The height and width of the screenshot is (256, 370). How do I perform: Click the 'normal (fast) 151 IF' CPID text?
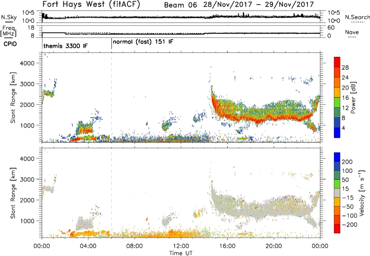click(x=143, y=42)
